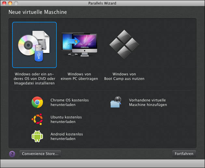
Task: Click 'Windows oder ein anderes OS' label
Action: [34, 79]
